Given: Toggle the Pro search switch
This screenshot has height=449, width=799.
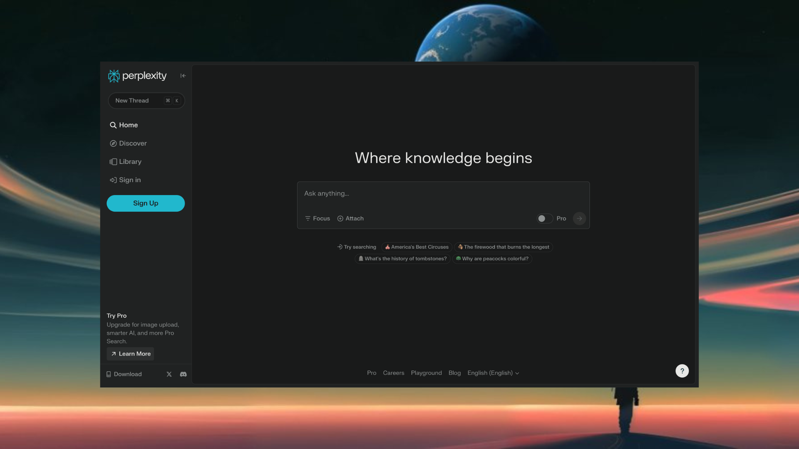Looking at the screenshot, I should pos(544,219).
